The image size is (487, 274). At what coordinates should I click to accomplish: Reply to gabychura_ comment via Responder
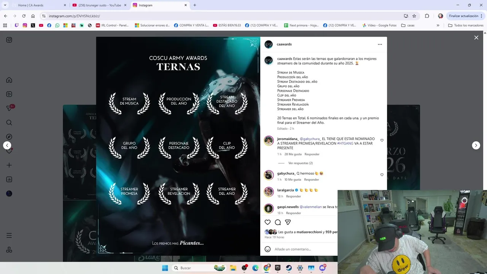(312, 180)
